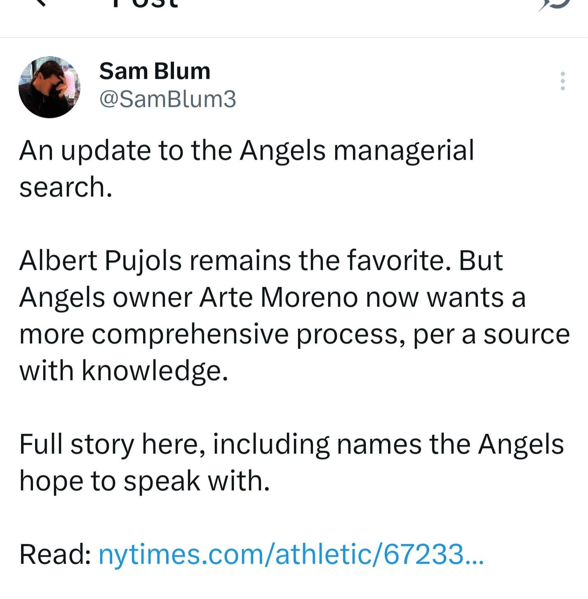The image size is (588, 599).
Task: Tap the speech bubble icon in the header
Action: pyautogui.click(x=555, y=4)
